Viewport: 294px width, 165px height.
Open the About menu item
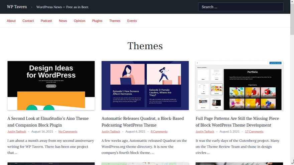11,21
